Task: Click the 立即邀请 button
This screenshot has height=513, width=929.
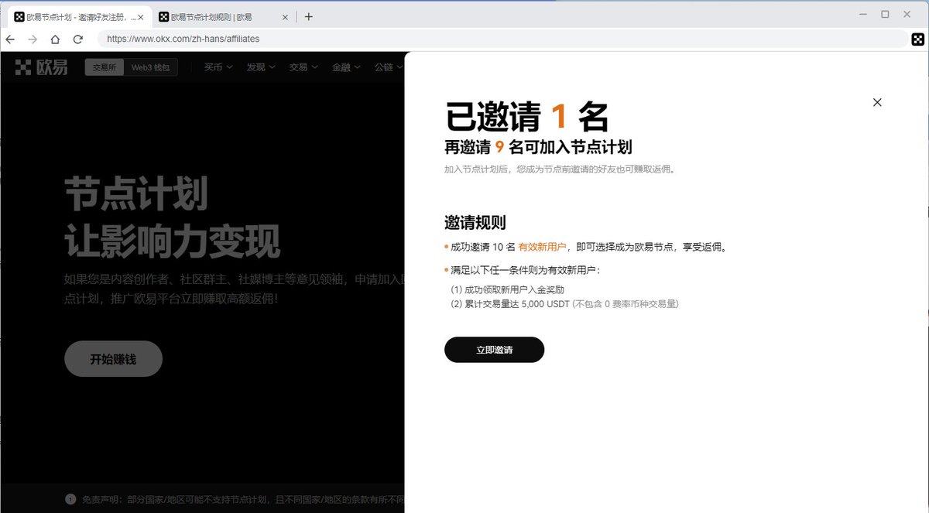Action: coord(493,350)
